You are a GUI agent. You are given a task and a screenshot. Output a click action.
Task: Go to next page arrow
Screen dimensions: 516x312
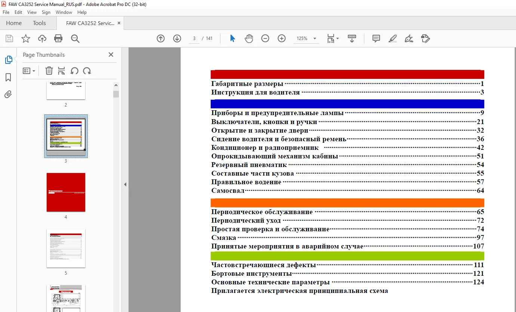coord(177,38)
